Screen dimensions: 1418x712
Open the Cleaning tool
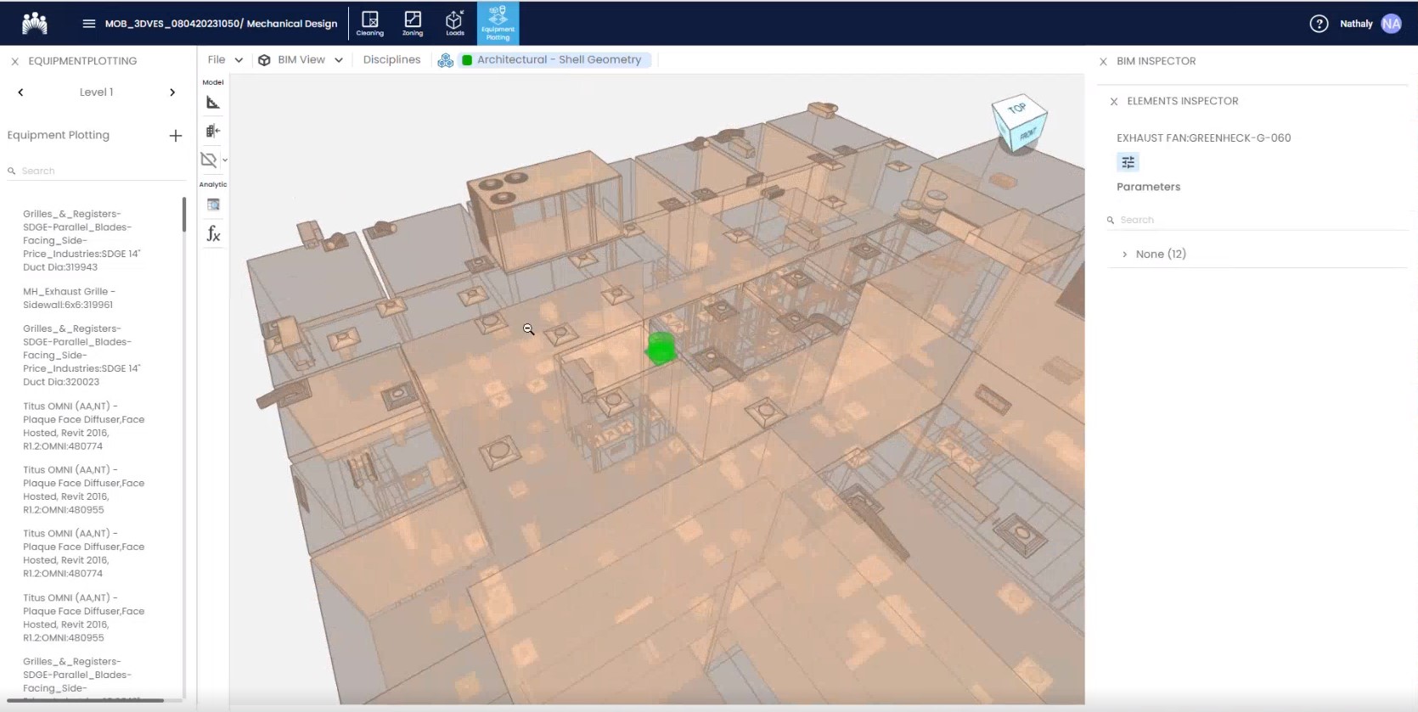[369, 23]
